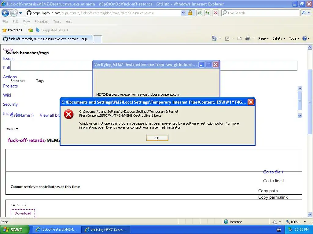Click the address bar URL field
The height and width of the screenshot is (234, 313).
point(104,13)
